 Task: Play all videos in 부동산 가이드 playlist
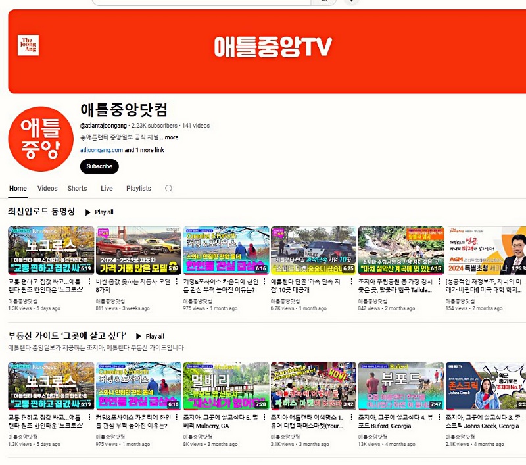point(151,337)
